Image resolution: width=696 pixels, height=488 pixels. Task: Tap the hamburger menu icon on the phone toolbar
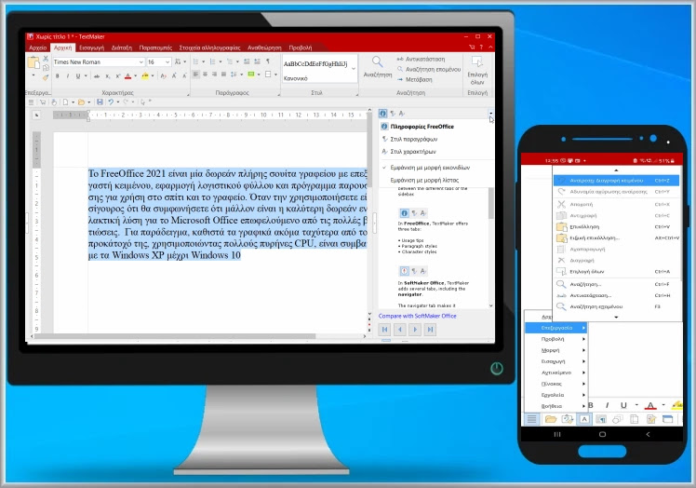(x=531, y=419)
